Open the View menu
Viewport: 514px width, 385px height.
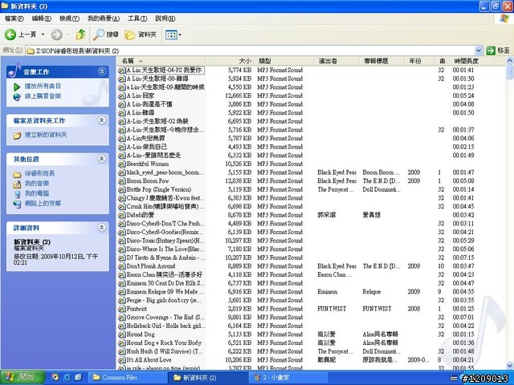coord(69,18)
